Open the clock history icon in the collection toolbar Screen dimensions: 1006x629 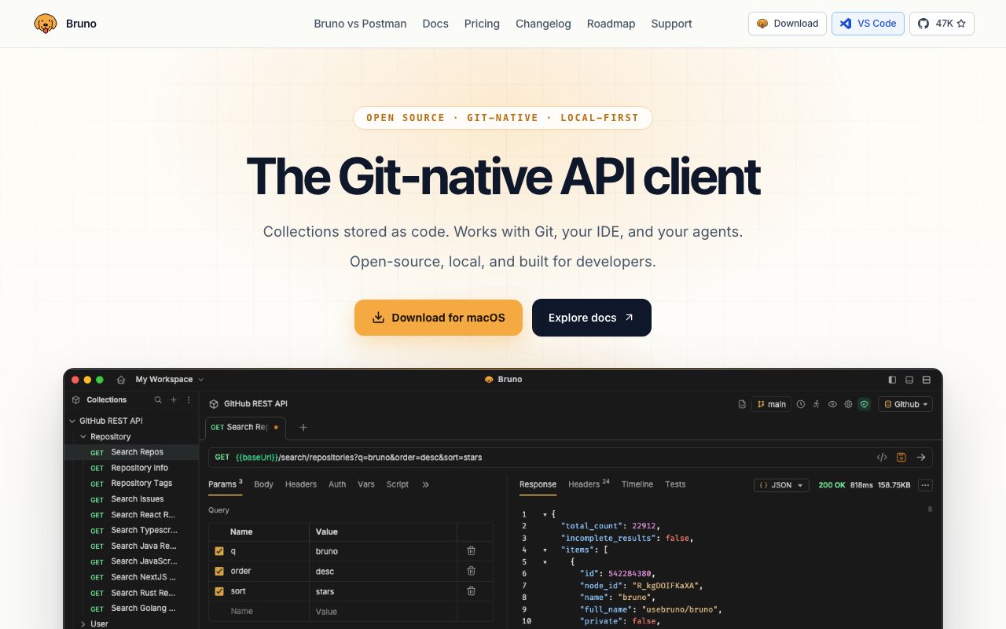(801, 404)
